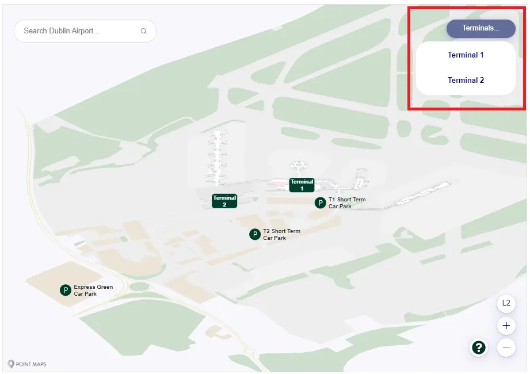
Task: Zoom in with the plus button
Action: point(506,325)
